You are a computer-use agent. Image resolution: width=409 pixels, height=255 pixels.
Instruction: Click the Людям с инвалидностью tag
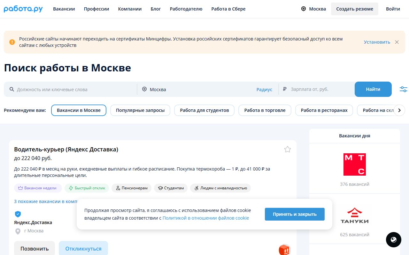[220, 188]
